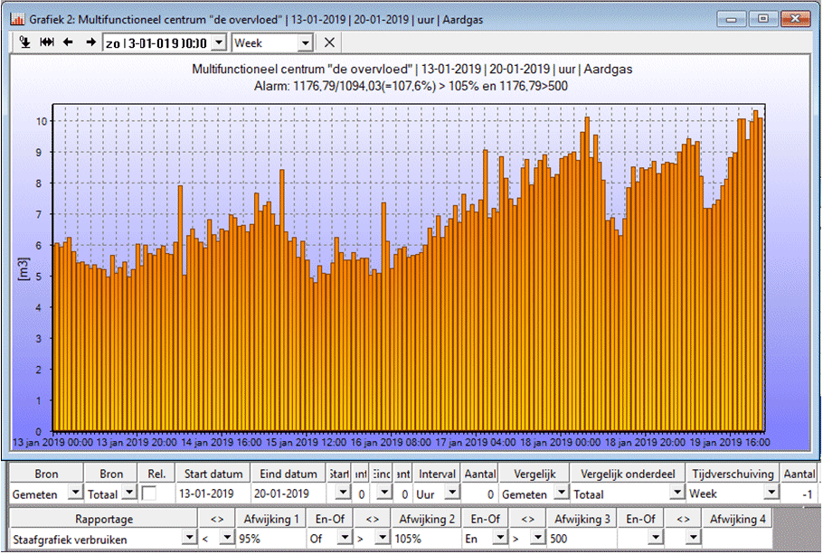This screenshot has width=823, height=554.
Task: Open the Vergelijk dropdown showing Gemeten
Action: (x=563, y=493)
